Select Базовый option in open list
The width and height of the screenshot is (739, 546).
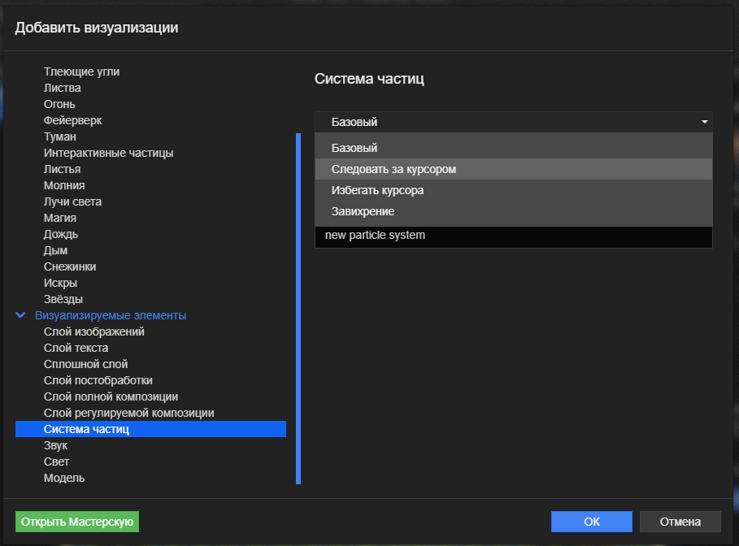tap(354, 148)
